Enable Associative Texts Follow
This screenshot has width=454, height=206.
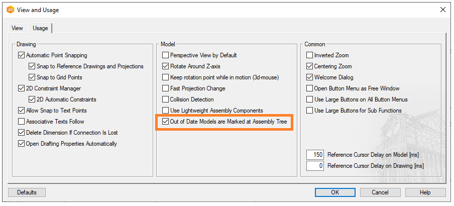tap(21, 122)
